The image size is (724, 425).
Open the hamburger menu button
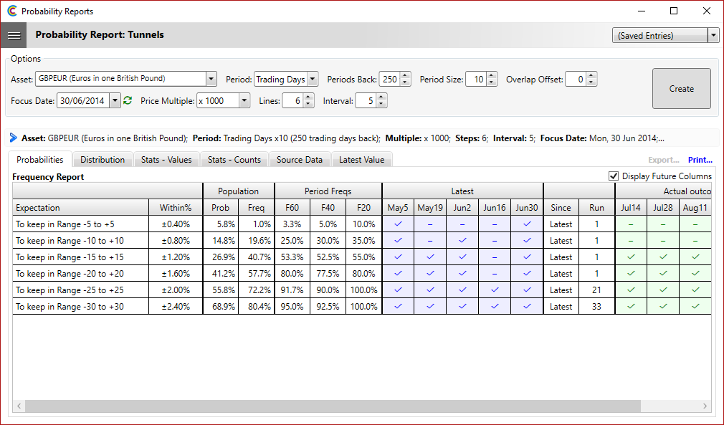(x=14, y=34)
